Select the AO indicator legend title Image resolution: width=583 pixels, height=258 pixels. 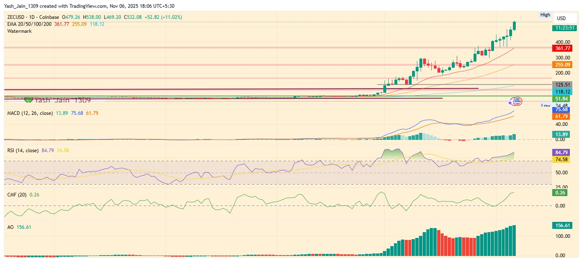pos(11,227)
